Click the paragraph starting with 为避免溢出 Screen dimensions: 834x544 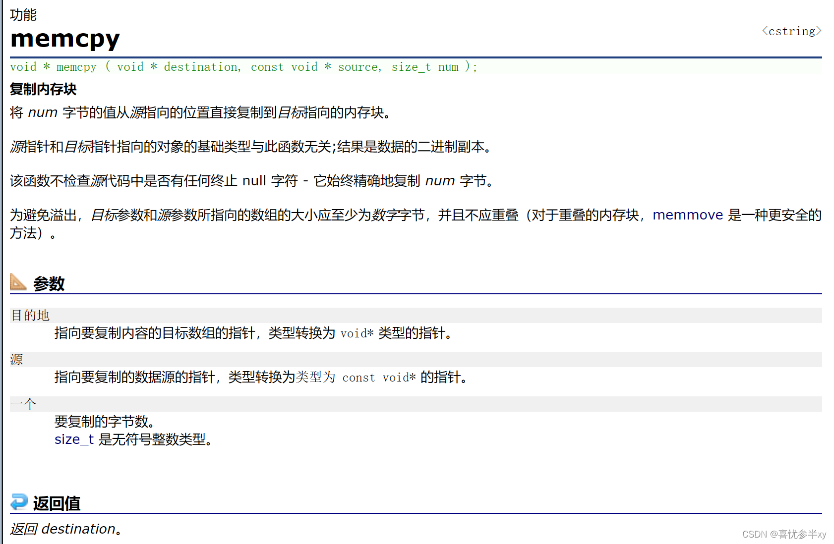416,224
